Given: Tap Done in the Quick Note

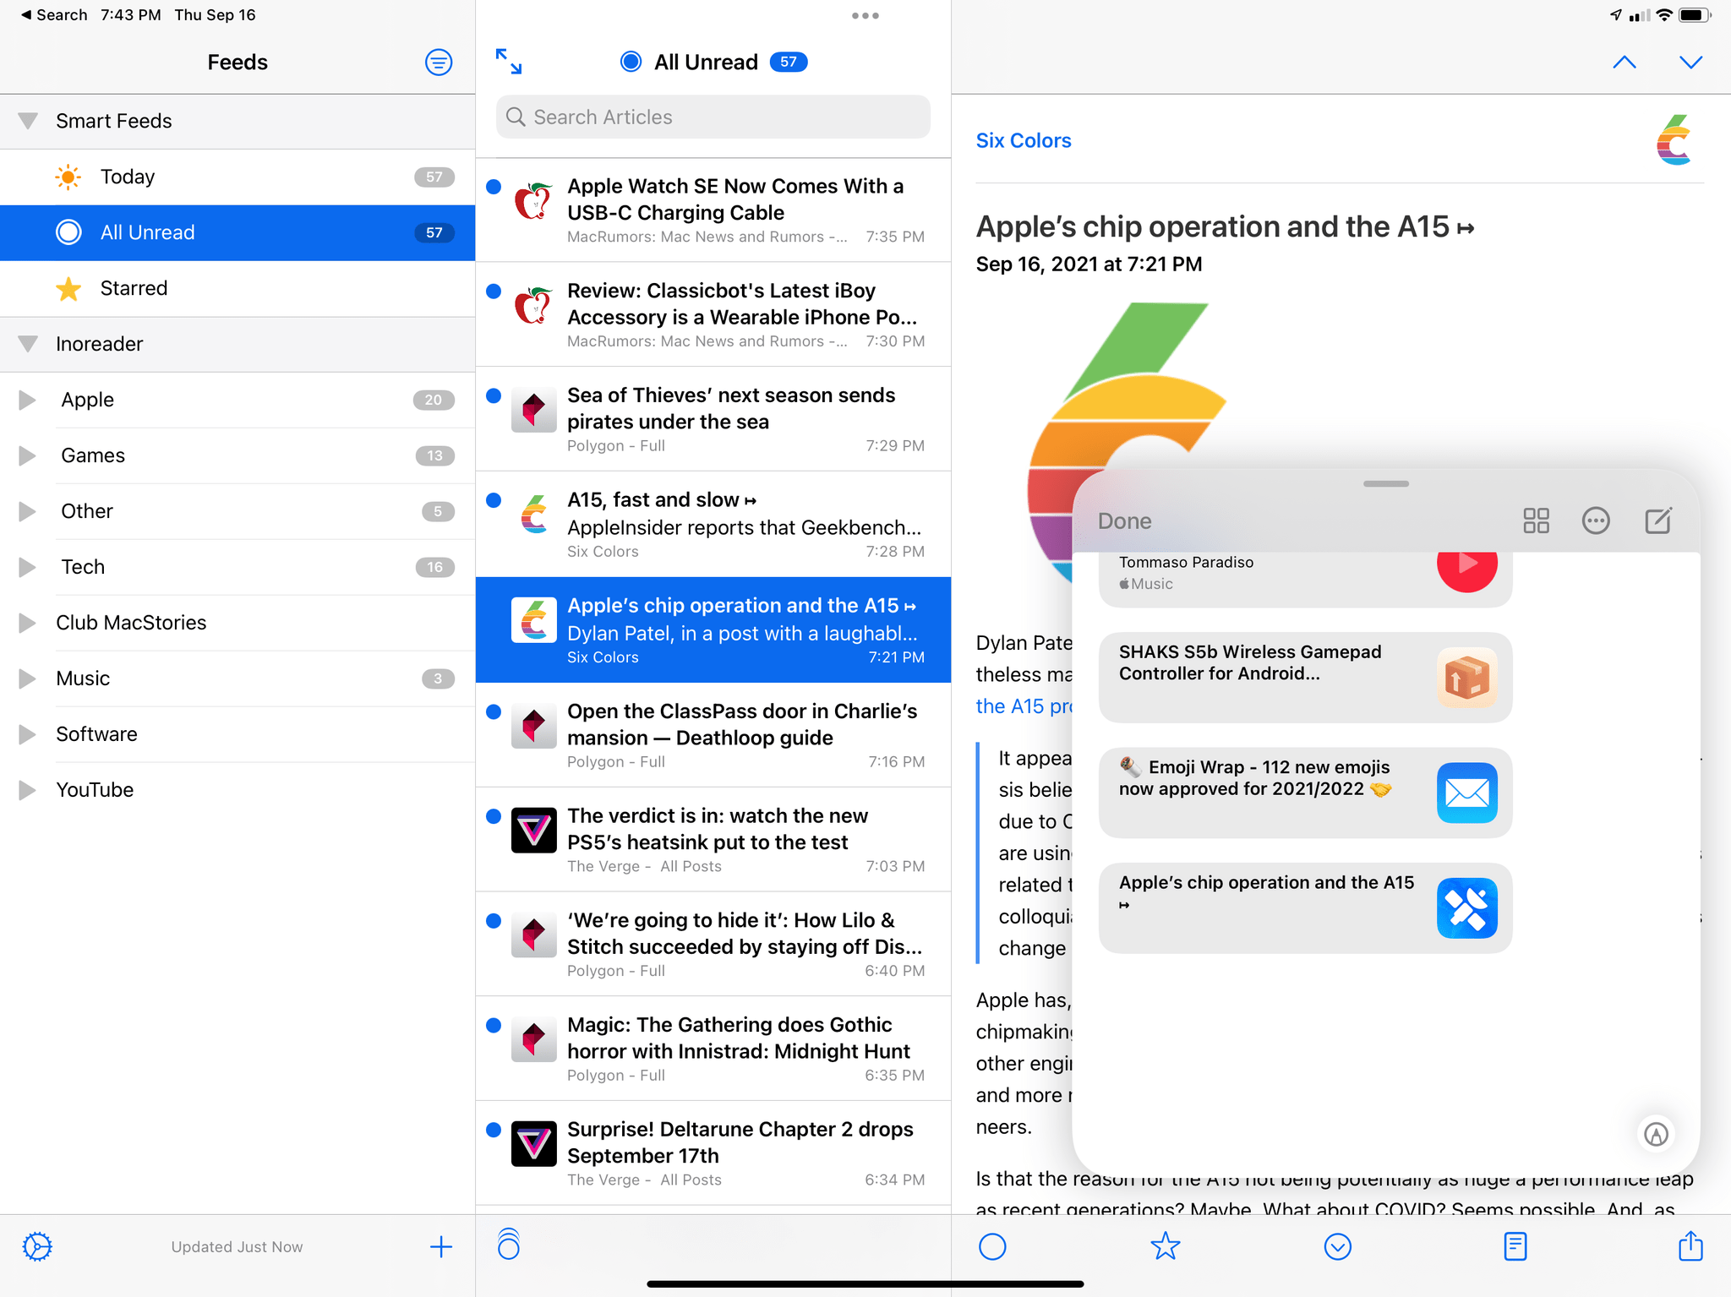Looking at the screenshot, I should (1124, 520).
